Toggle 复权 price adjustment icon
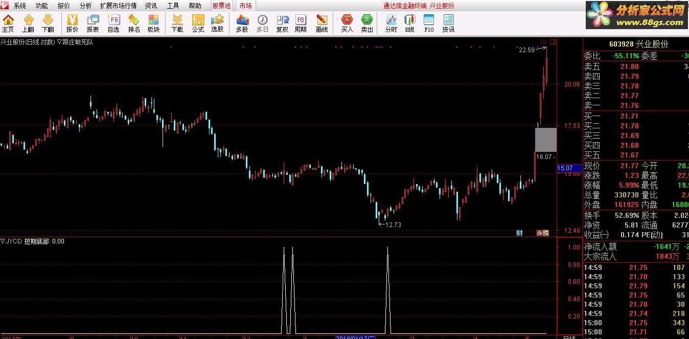This screenshot has width=689, height=339. [282, 24]
